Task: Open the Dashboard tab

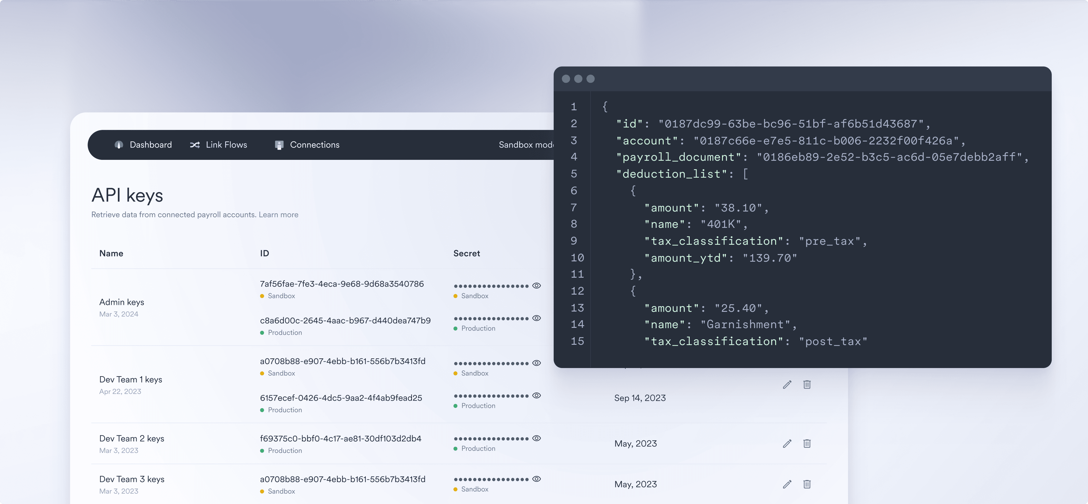Action: tap(143, 145)
